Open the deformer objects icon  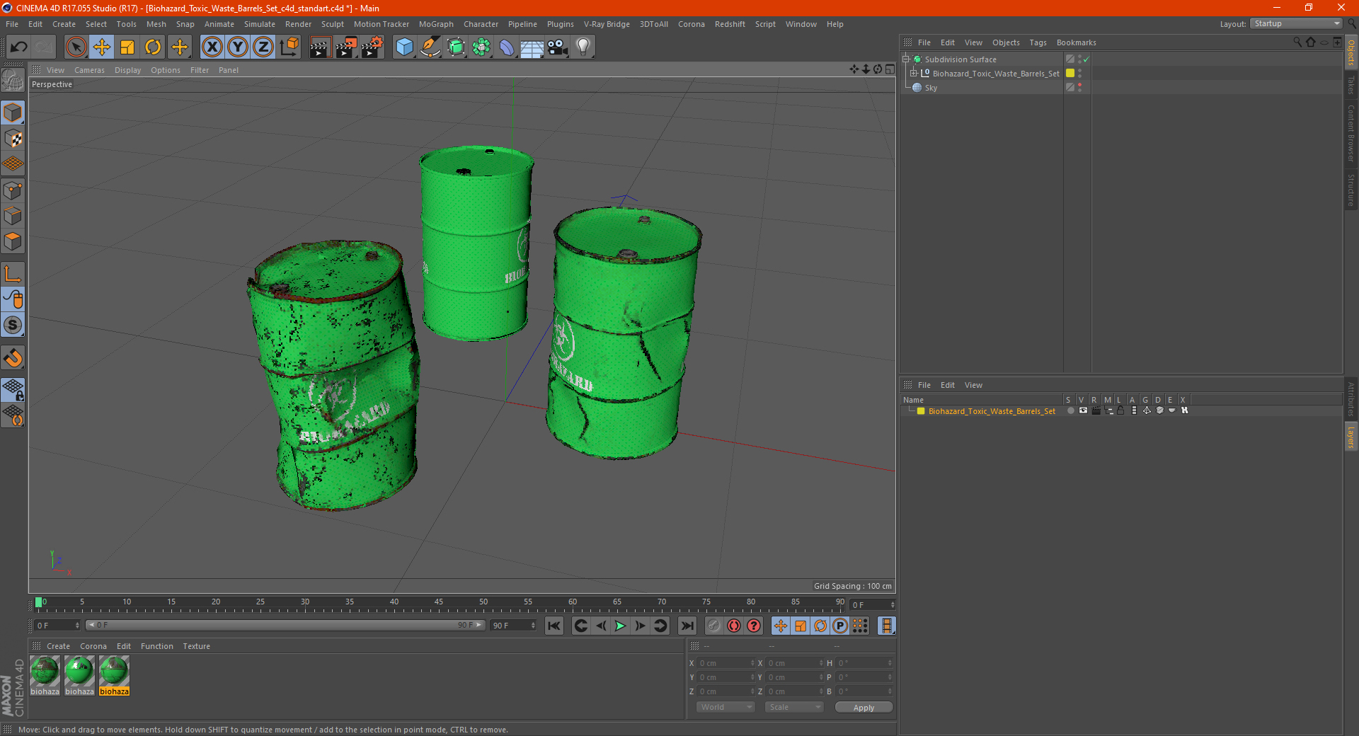507,47
